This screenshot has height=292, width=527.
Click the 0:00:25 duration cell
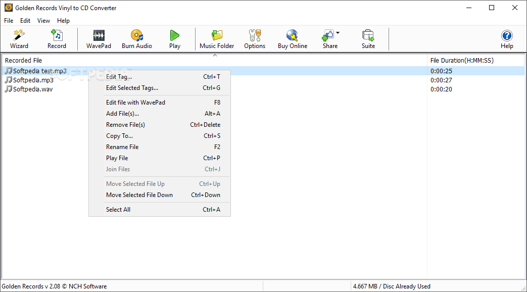(441, 71)
